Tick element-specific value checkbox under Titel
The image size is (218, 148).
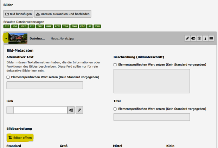pyautogui.click(x=115, y=109)
